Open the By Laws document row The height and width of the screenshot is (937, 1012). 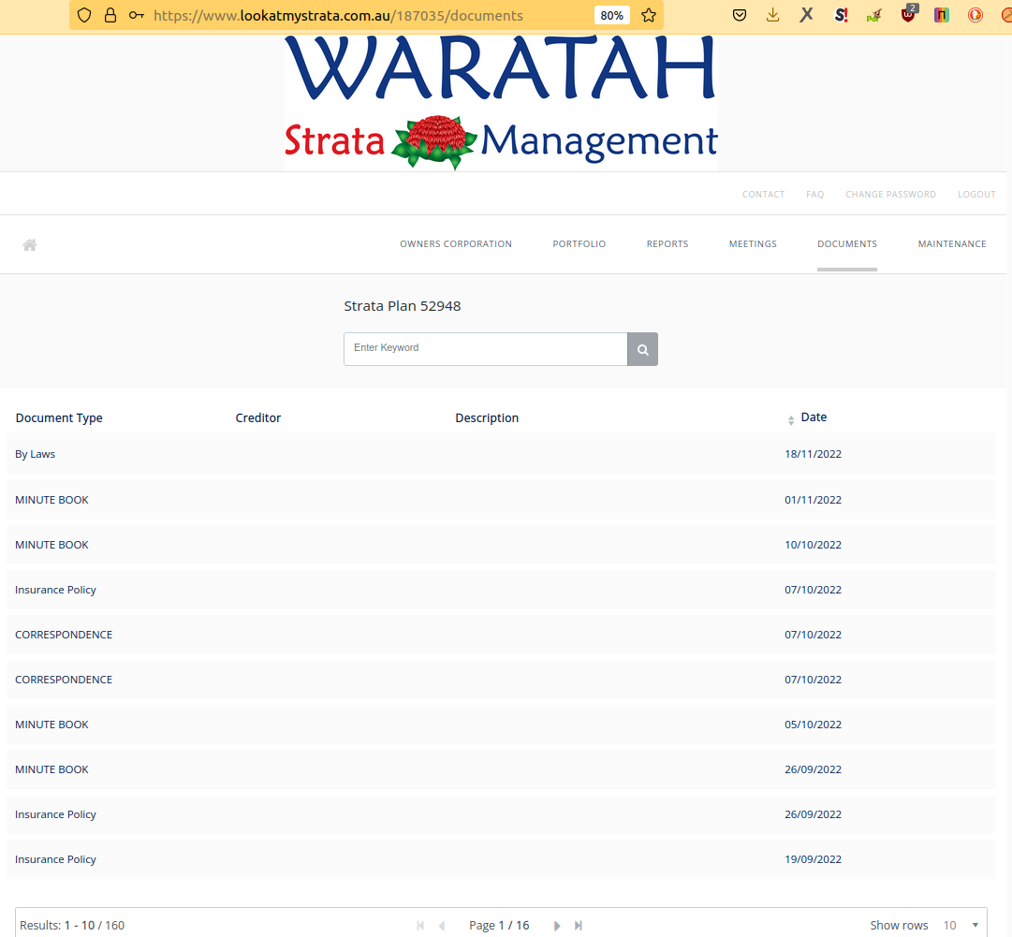tap(501, 454)
